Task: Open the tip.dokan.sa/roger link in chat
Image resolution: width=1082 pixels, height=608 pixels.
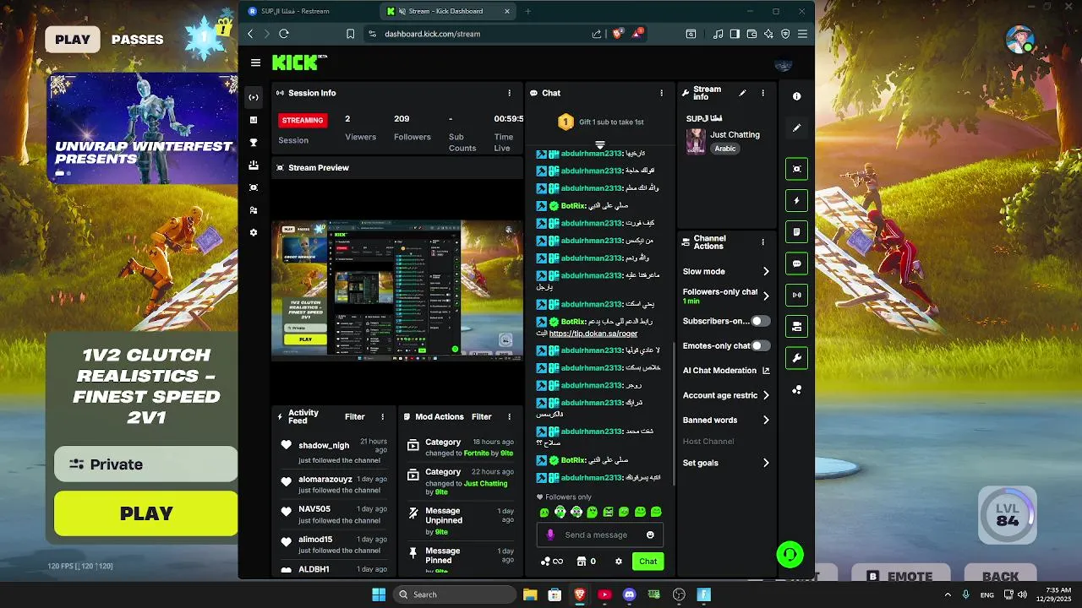Action: (593, 334)
